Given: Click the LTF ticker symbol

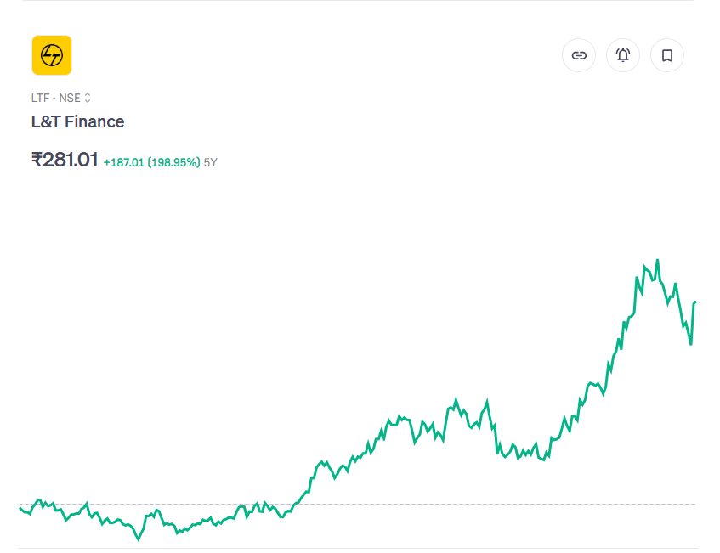Looking at the screenshot, I should point(40,99).
